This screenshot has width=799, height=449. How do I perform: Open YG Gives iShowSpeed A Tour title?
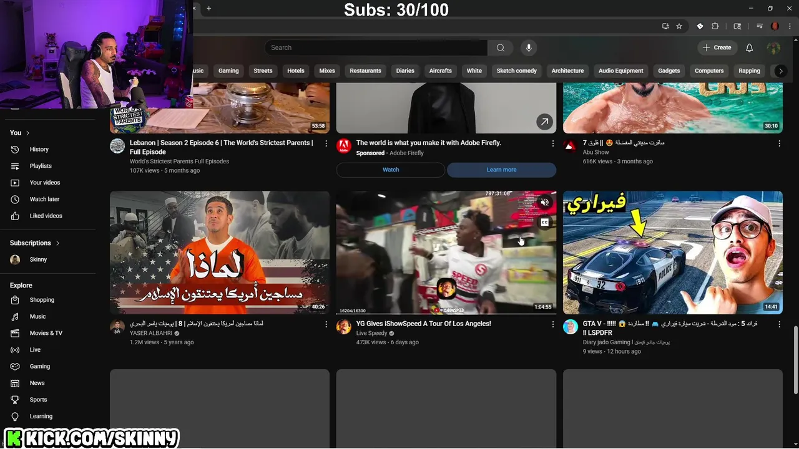point(423,324)
